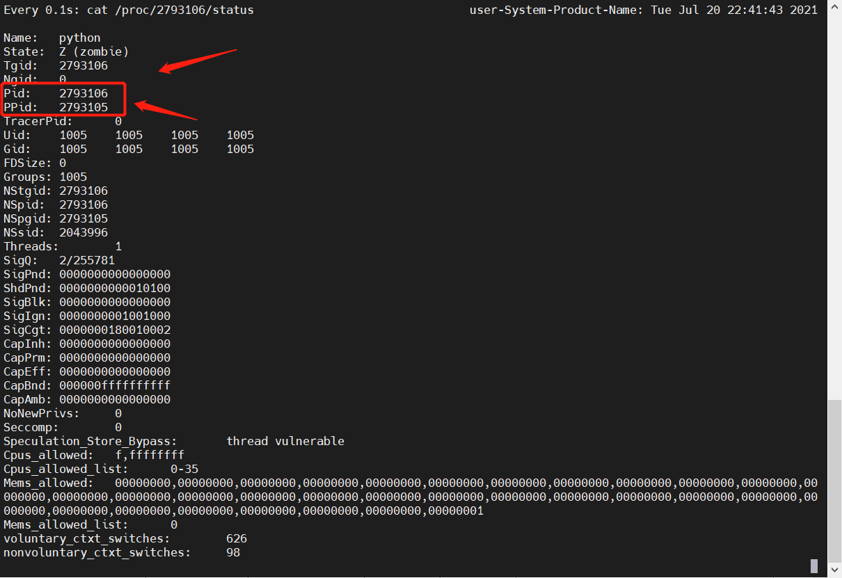Click the 'SigPnd' value line
This screenshot has width=842, height=578.
[x=87, y=274]
